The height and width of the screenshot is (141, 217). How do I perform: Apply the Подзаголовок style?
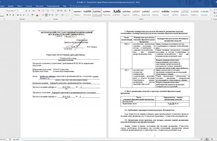pyautogui.click(x=126, y=13)
